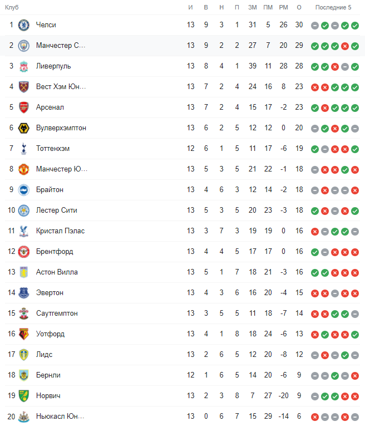The height and width of the screenshot is (431, 365).
Task: Open the Манчестер Сити team link
Action: [61, 46]
